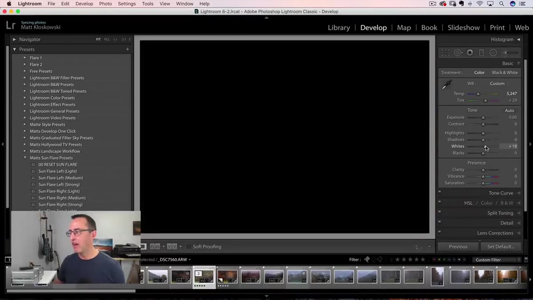
Task: Toggle the HSL panel on/off switch
Action: coord(439,201)
